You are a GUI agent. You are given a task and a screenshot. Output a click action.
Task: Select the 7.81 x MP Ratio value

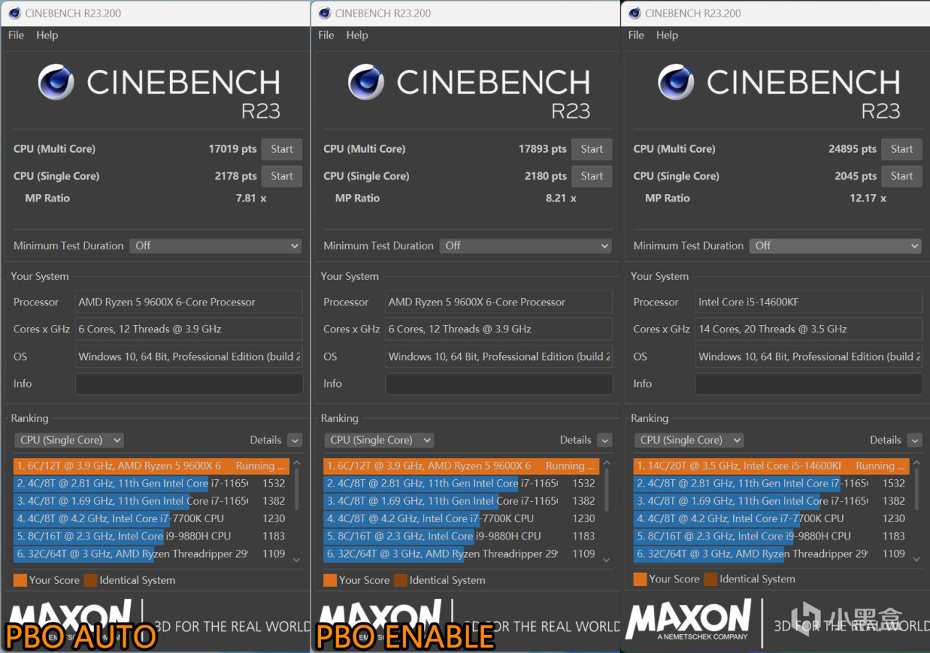251,198
